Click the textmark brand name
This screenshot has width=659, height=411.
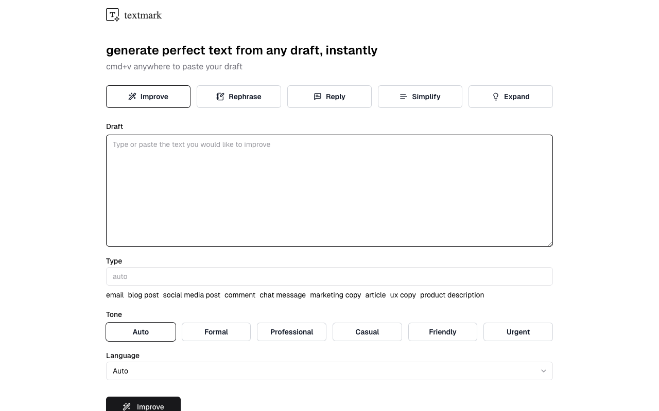(x=143, y=15)
